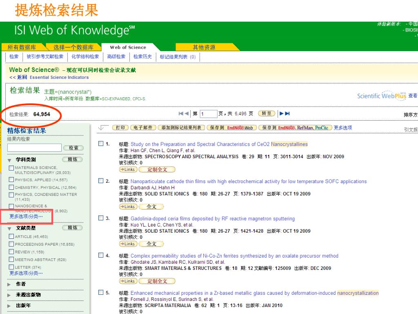
Task: Order full text for CeO2 Nanocrystallines record
Action: point(157,170)
